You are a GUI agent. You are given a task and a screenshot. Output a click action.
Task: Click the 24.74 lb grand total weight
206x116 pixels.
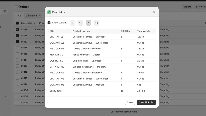pos(141,91)
